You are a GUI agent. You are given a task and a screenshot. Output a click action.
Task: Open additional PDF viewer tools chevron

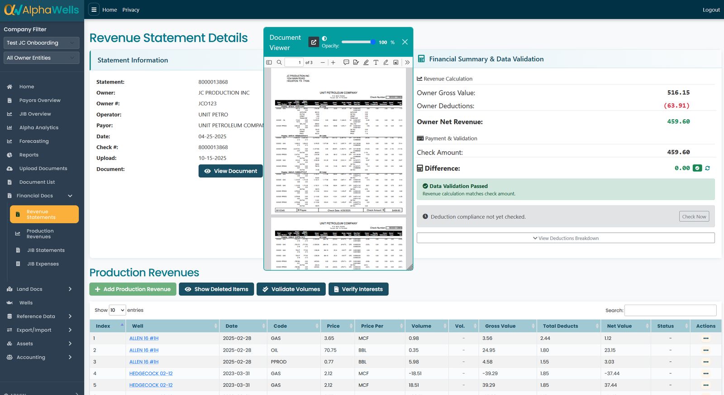(x=407, y=62)
